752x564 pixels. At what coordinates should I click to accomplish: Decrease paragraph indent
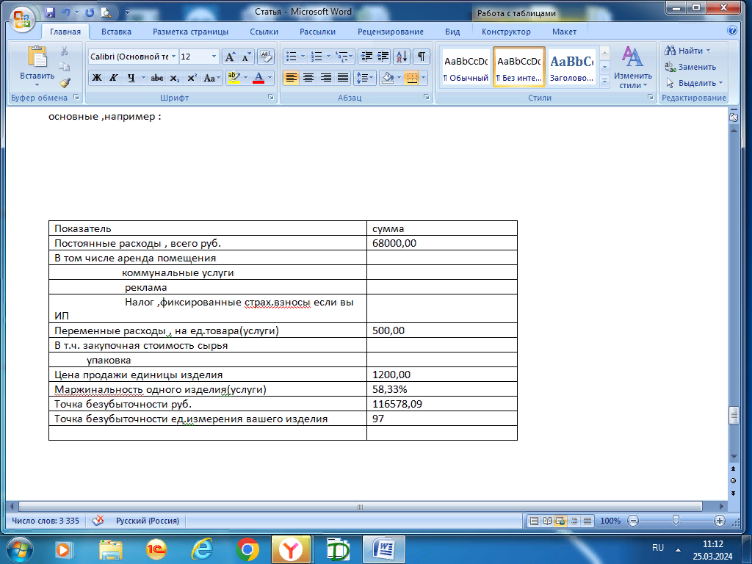366,57
